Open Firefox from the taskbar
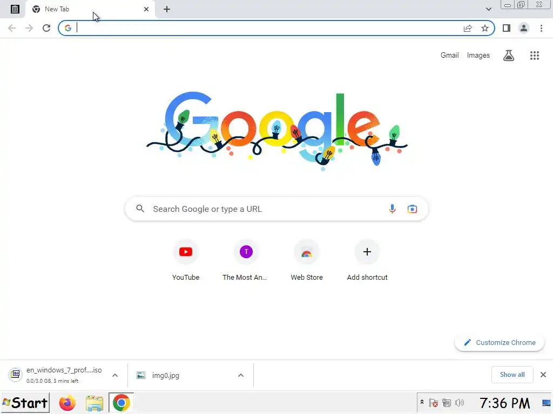This screenshot has width=553, height=414. [68, 403]
